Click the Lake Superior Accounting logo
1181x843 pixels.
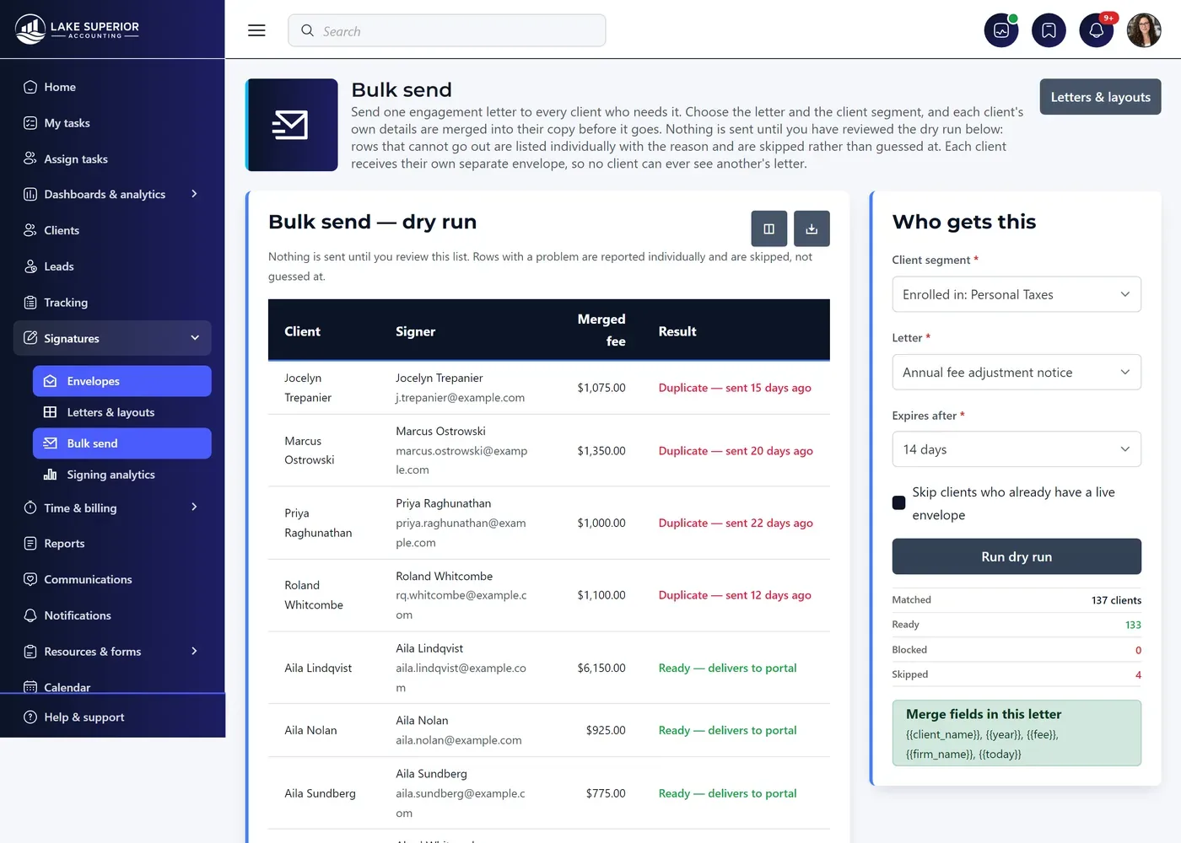(x=78, y=30)
